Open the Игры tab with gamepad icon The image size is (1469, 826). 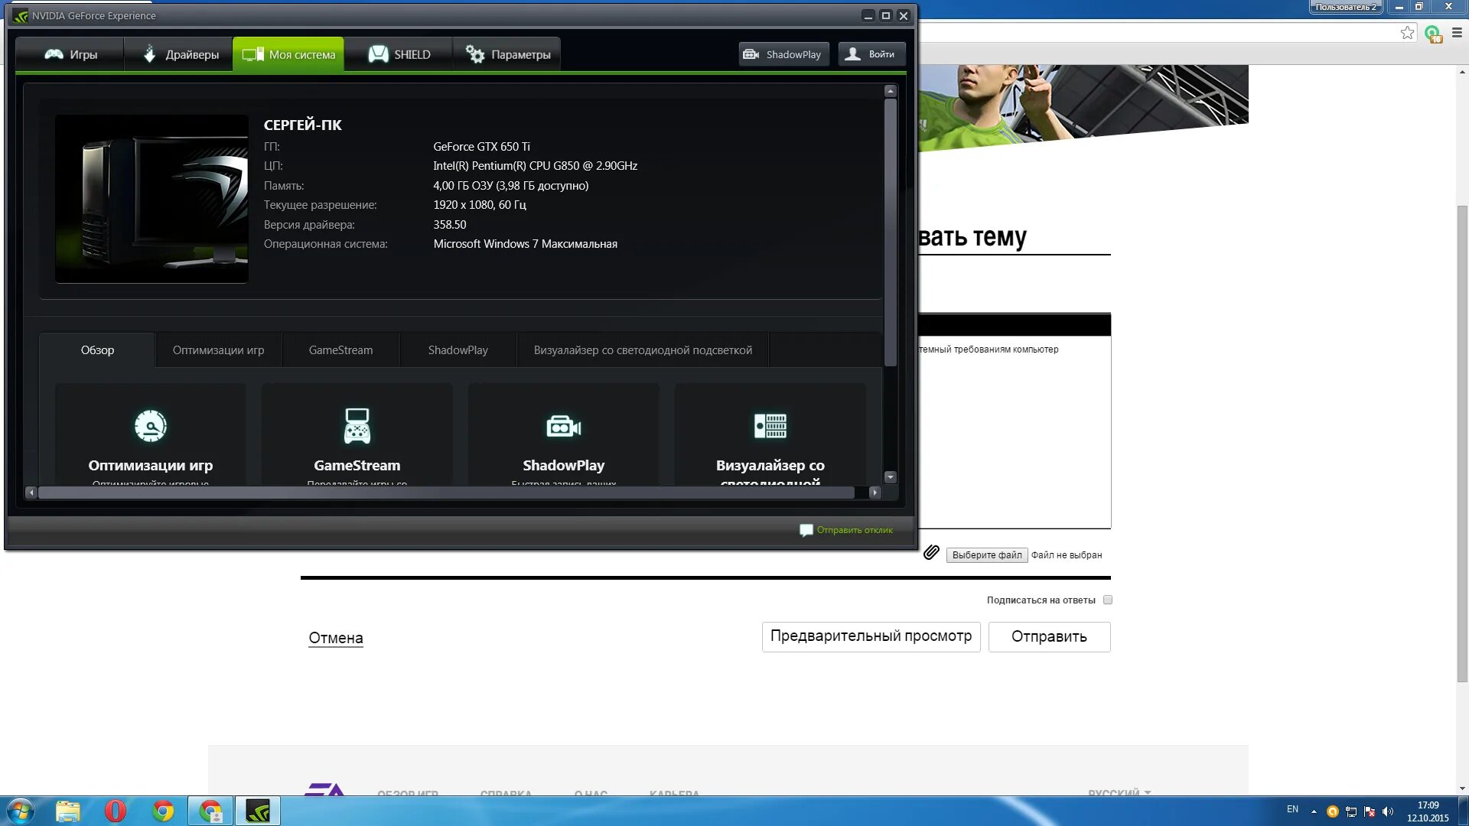point(70,54)
